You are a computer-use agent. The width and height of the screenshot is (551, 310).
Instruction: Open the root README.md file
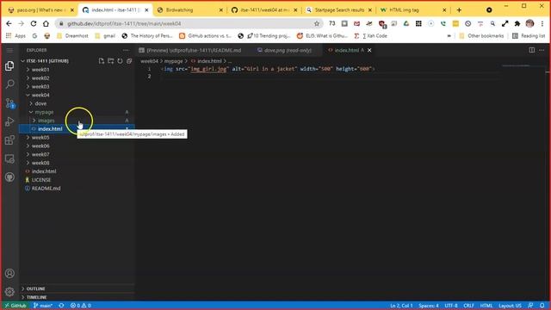[77, 189]
